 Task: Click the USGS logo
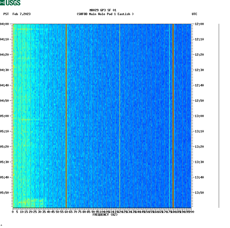click(x=10, y=3)
